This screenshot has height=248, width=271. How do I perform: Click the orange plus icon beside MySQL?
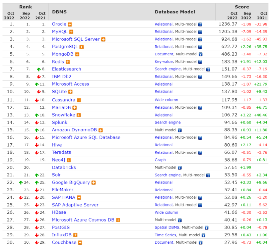(71, 32)
